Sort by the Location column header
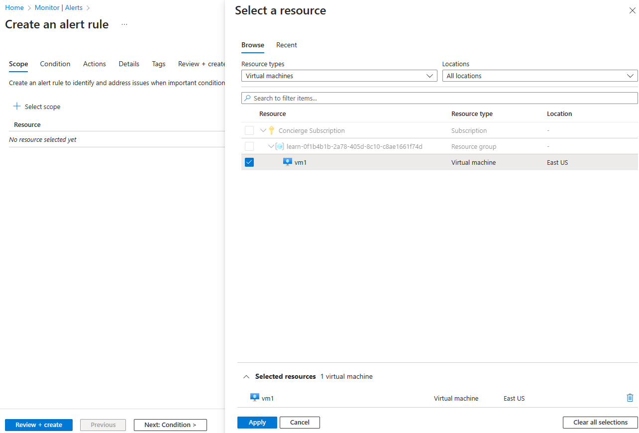 point(559,113)
